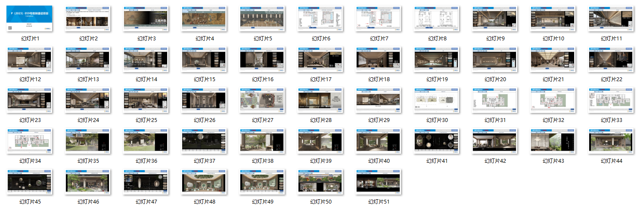Screen dimensions: 640x210
Task: Select slide thumbnail labeled 幻灯片38
Action: [262, 141]
